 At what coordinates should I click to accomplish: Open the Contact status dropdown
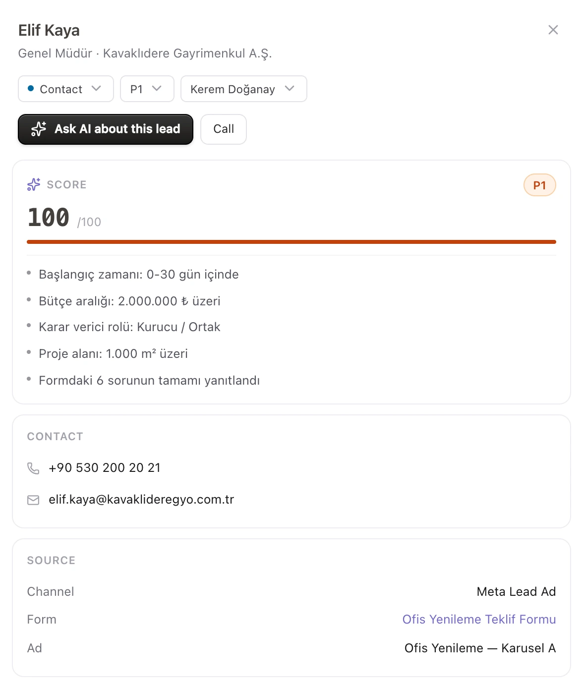pos(66,89)
